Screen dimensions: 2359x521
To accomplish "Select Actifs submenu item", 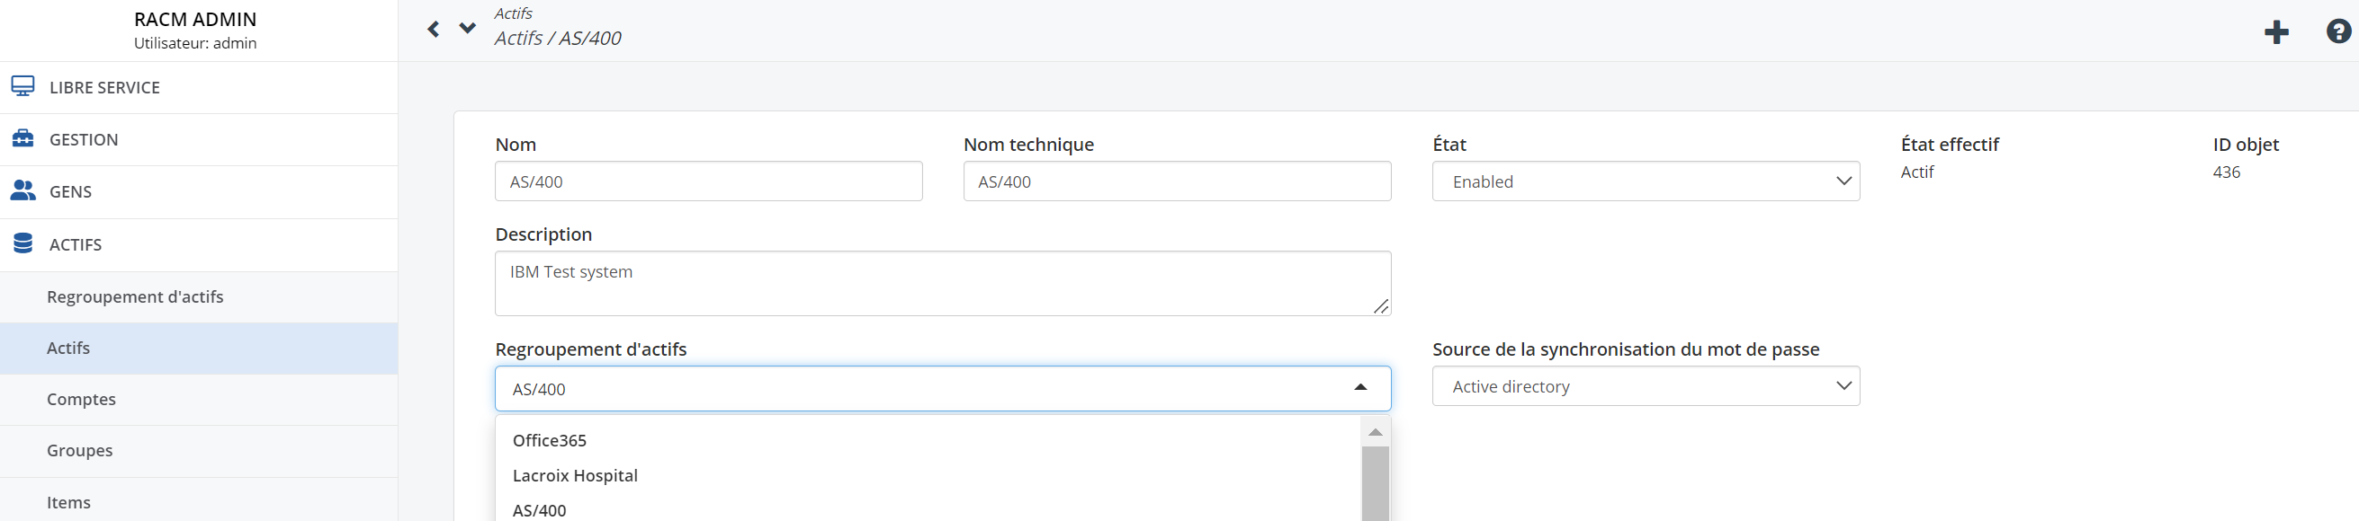I will [199, 349].
